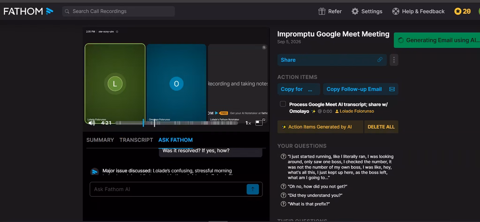
Task: Click the blue playhead marker on the timeline
Action: click(x=143, y=123)
